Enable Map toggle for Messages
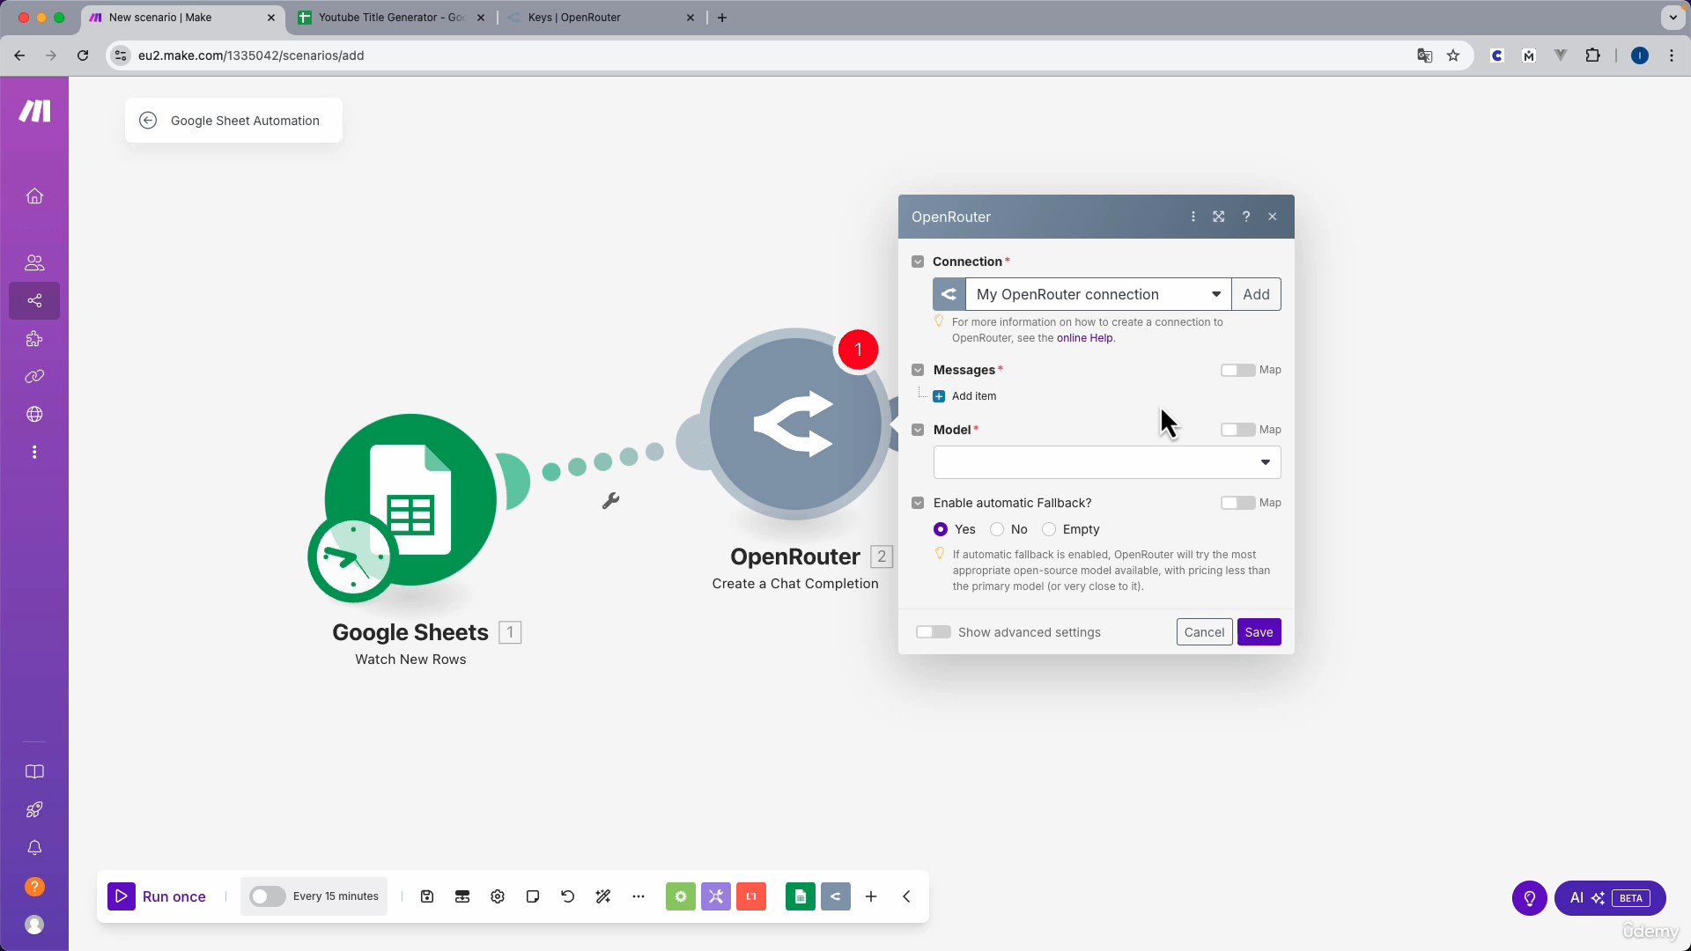Viewport: 1691px width, 951px height. tap(1237, 370)
